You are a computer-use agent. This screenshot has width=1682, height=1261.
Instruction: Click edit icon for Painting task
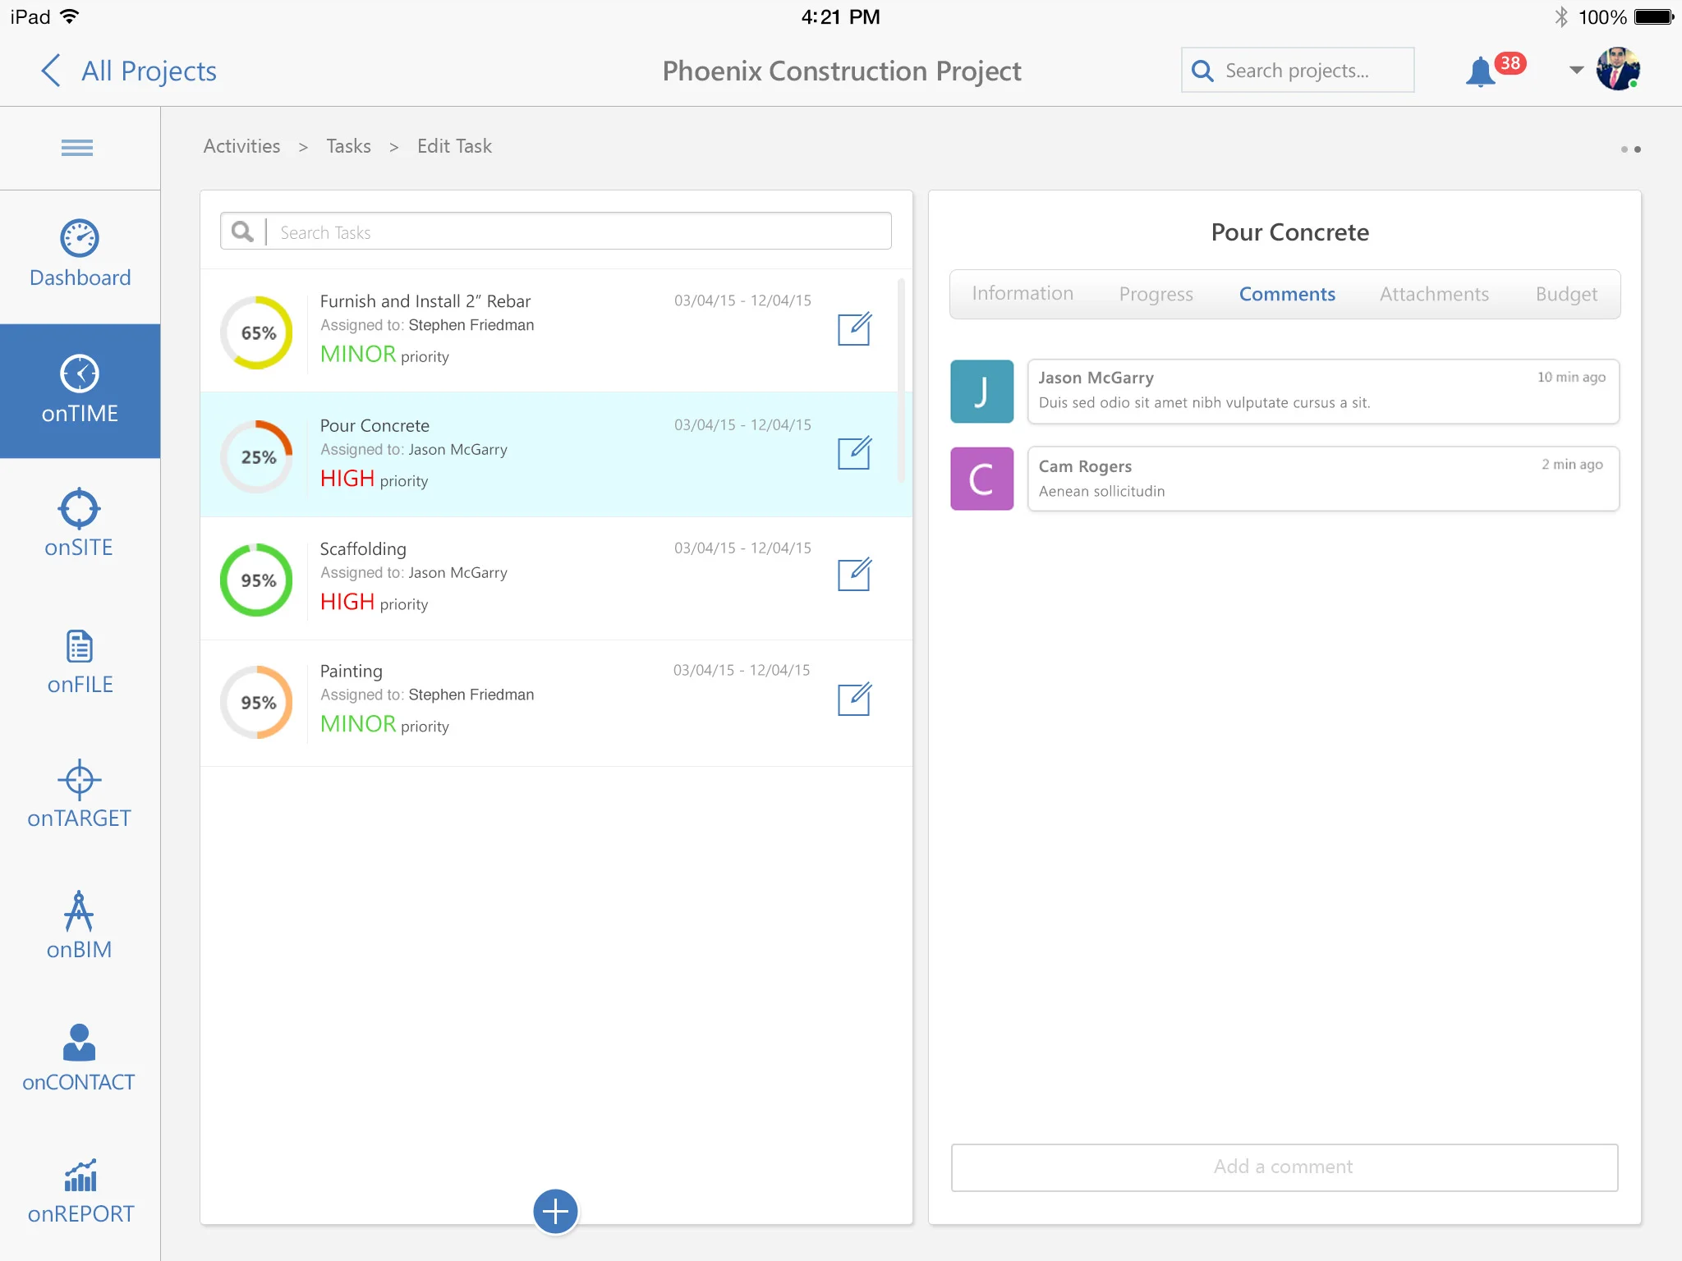854,699
